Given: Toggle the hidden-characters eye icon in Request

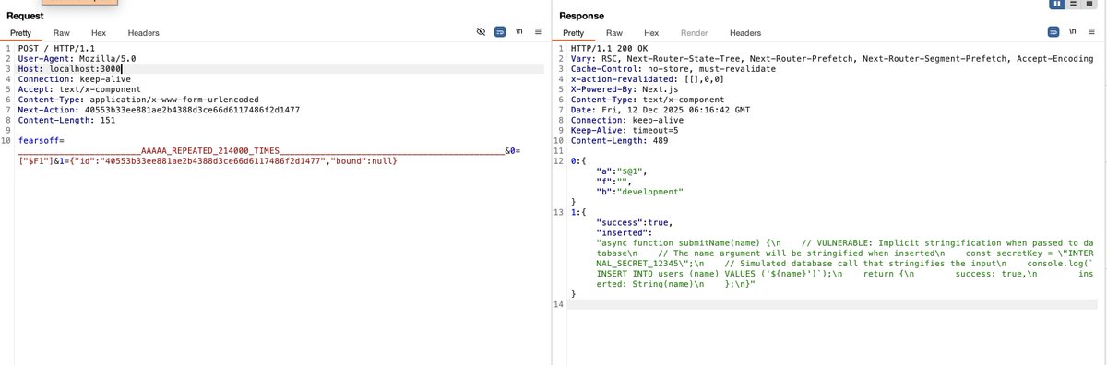Looking at the screenshot, I should (481, 32).
